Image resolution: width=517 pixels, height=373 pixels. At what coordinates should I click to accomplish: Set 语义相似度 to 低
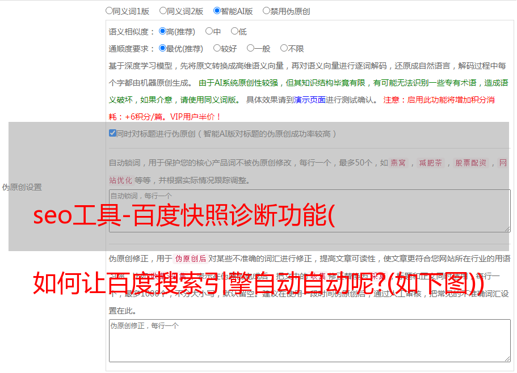pos(234,31)
